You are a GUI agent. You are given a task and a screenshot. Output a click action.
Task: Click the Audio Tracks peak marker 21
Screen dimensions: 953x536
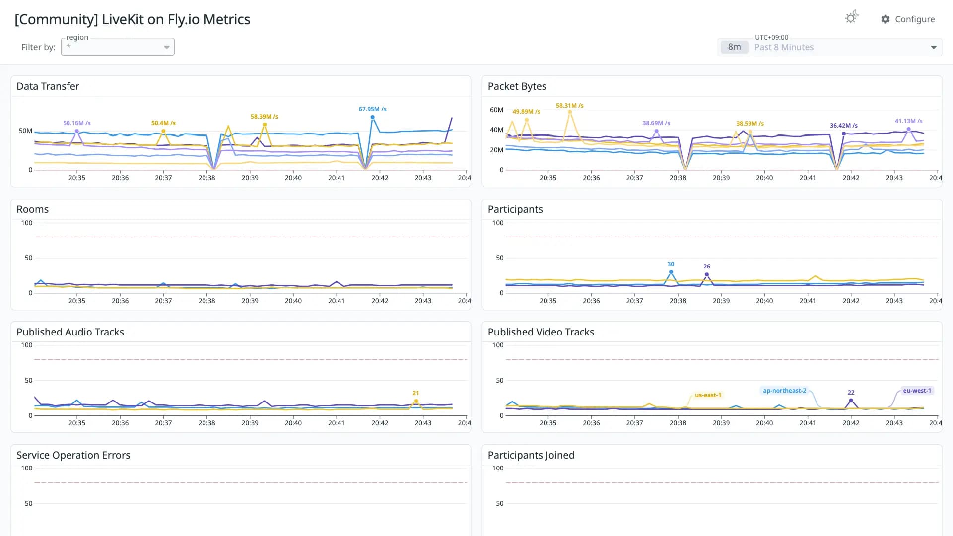[x=416, y=401]
